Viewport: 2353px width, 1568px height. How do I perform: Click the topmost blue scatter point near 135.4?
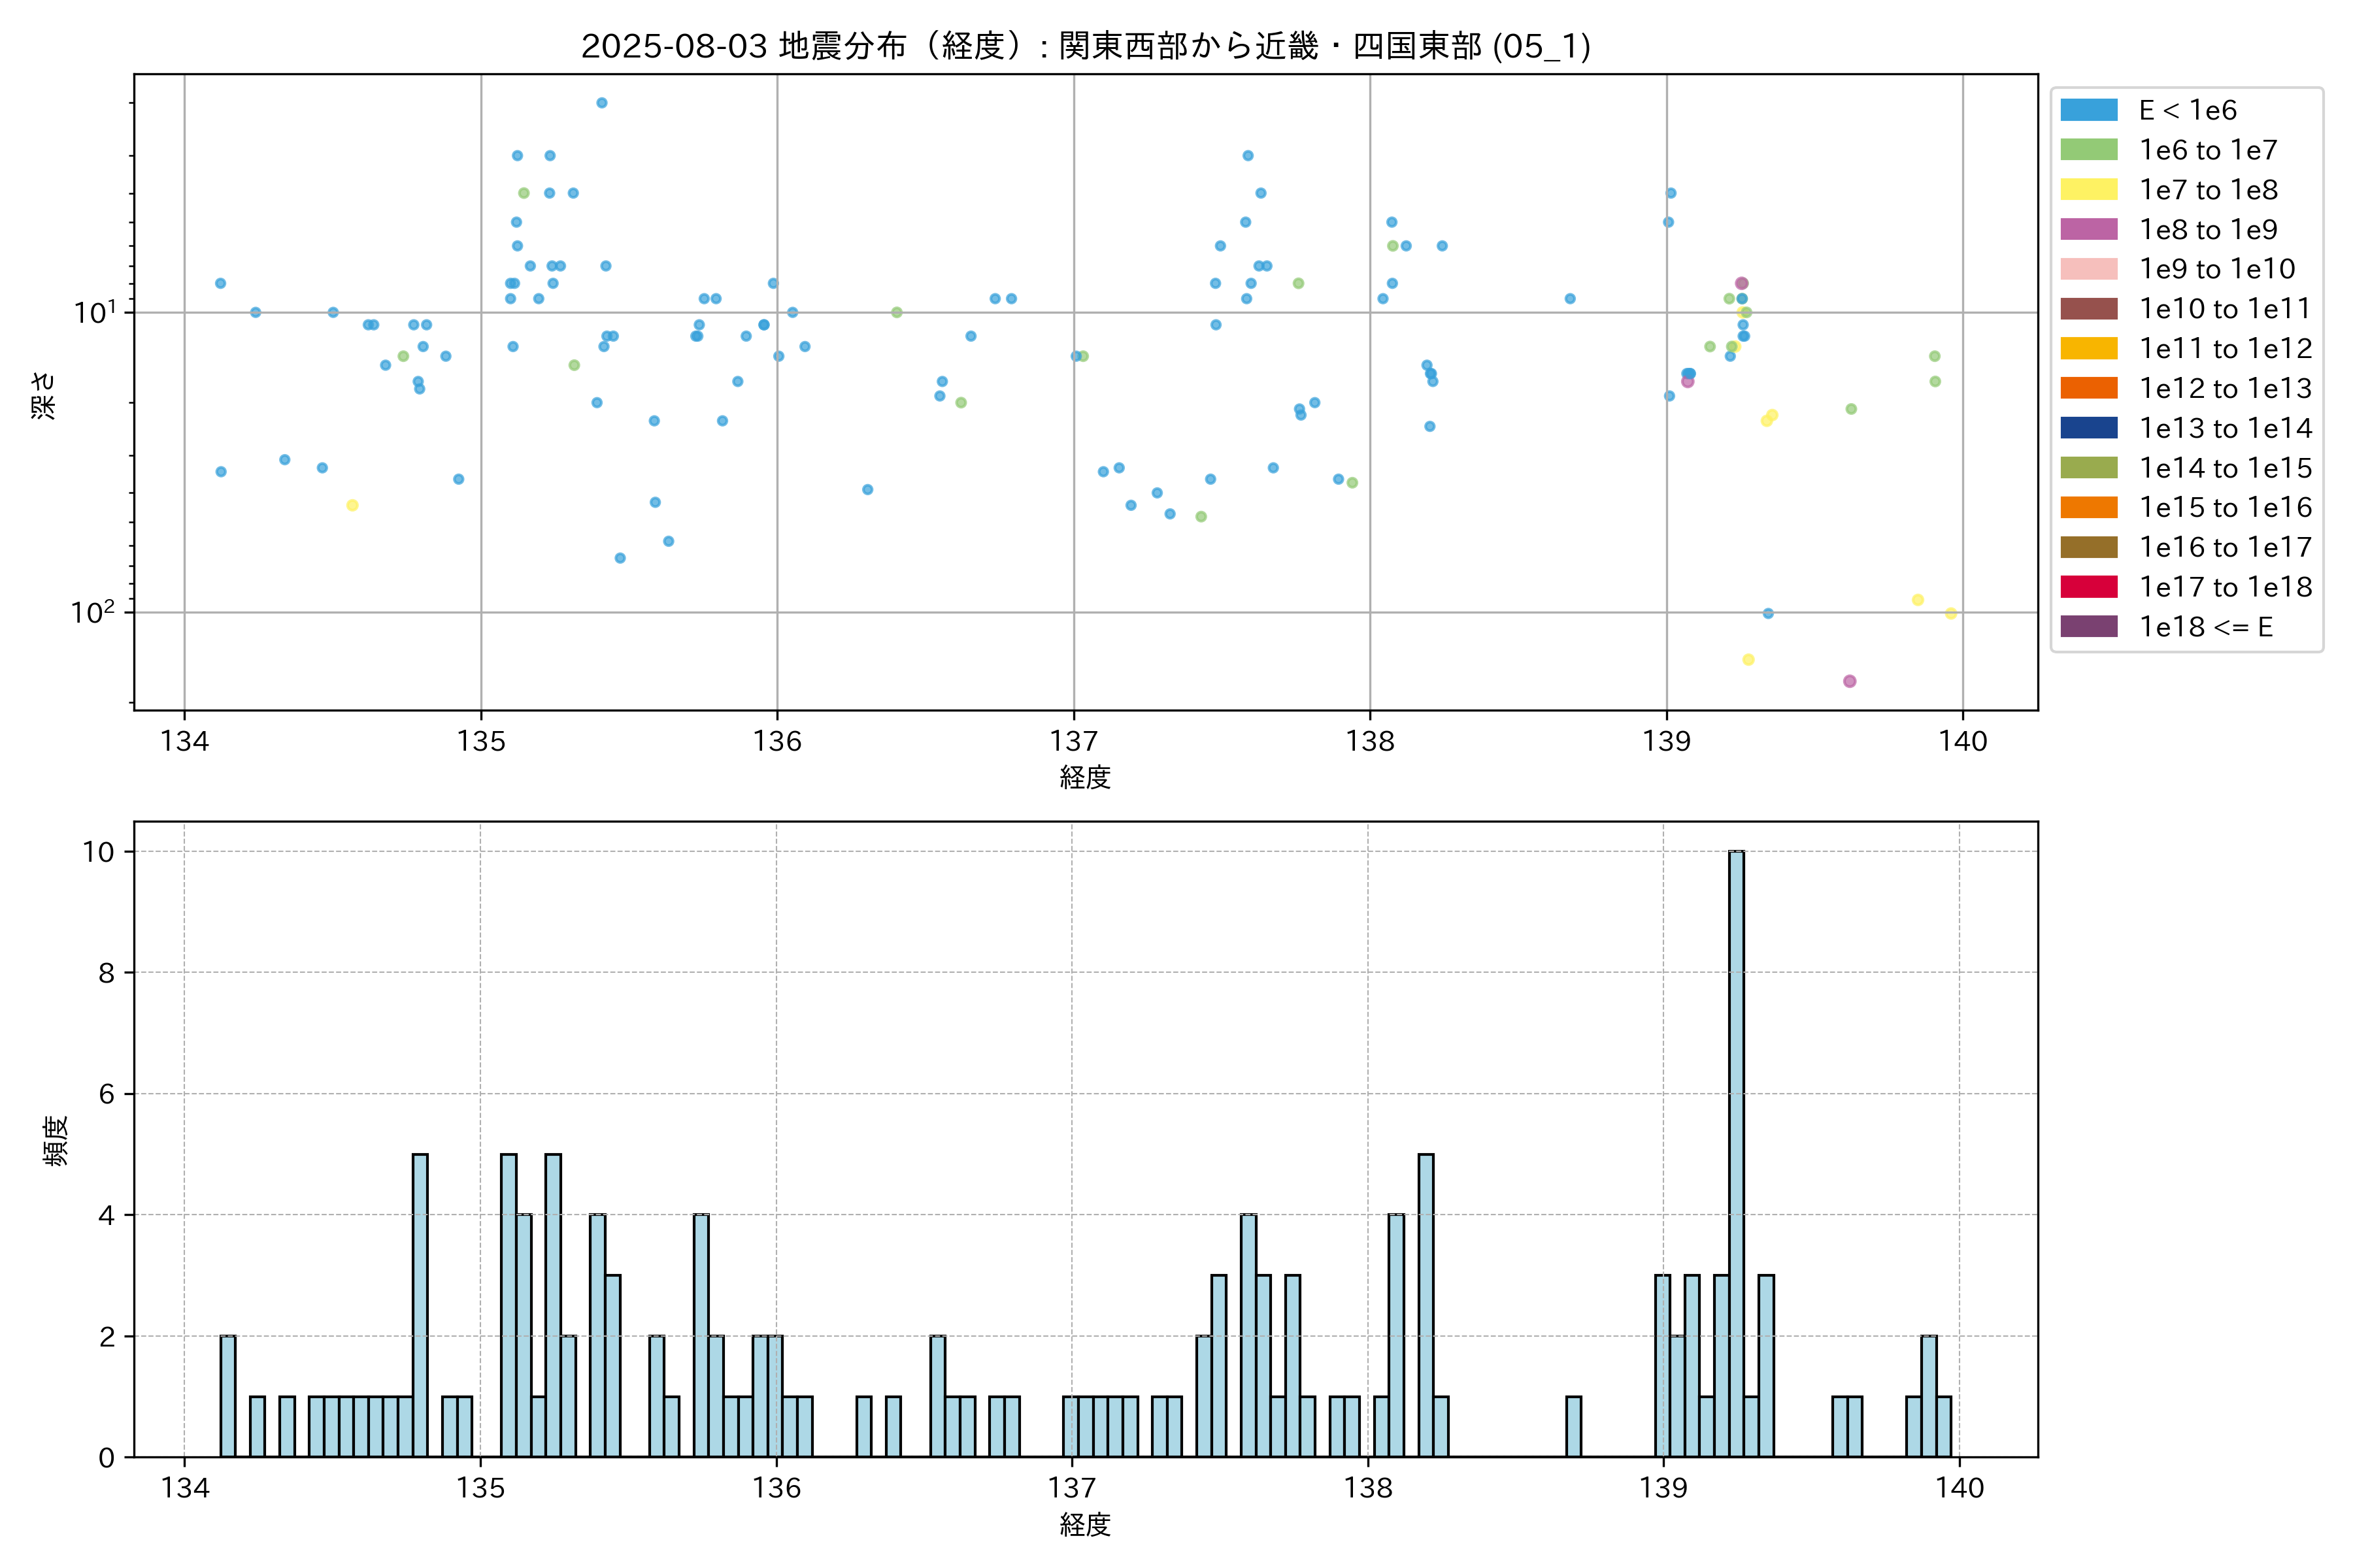601,103
